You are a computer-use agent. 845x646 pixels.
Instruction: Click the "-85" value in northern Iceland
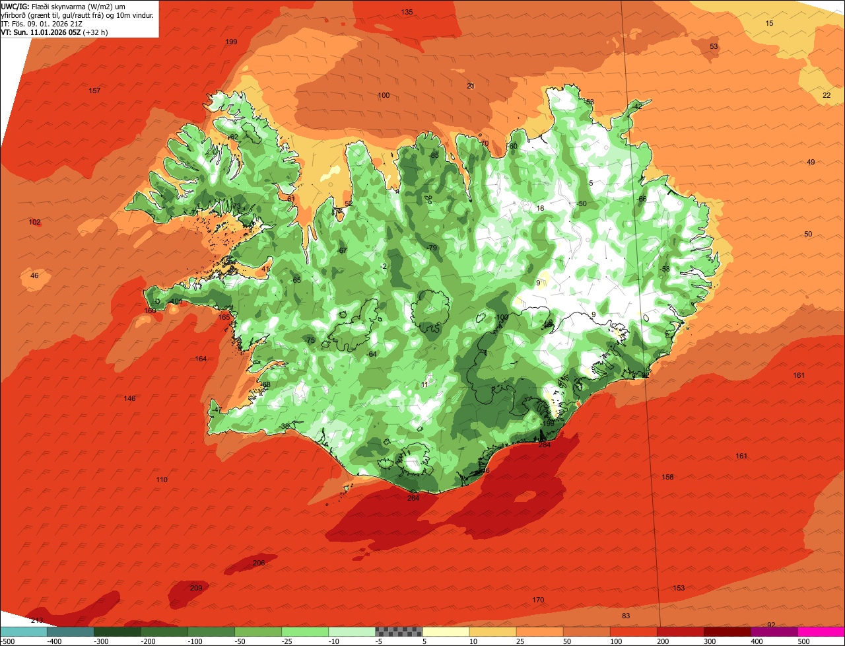434,155
